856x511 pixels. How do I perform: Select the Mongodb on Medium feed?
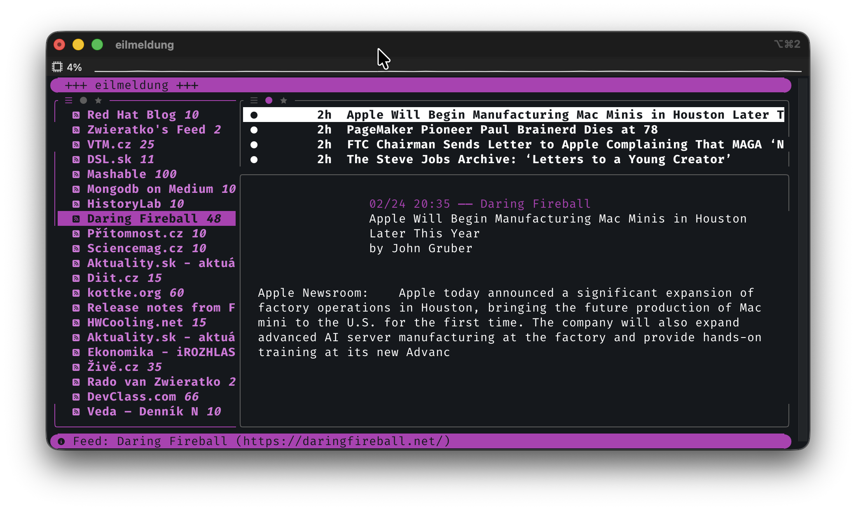[x=147, y=189]
